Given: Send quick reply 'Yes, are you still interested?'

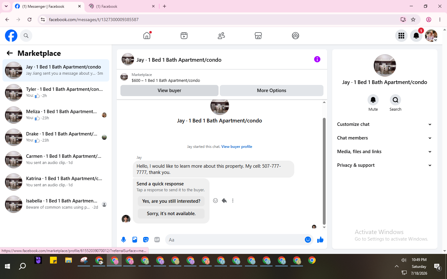Looking at the screenshot, I should [x=171, y=201].
